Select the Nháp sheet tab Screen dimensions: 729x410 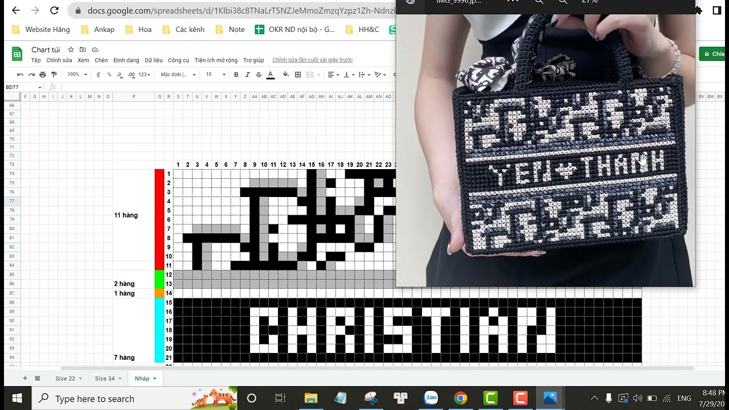click(x=145, y=378)
